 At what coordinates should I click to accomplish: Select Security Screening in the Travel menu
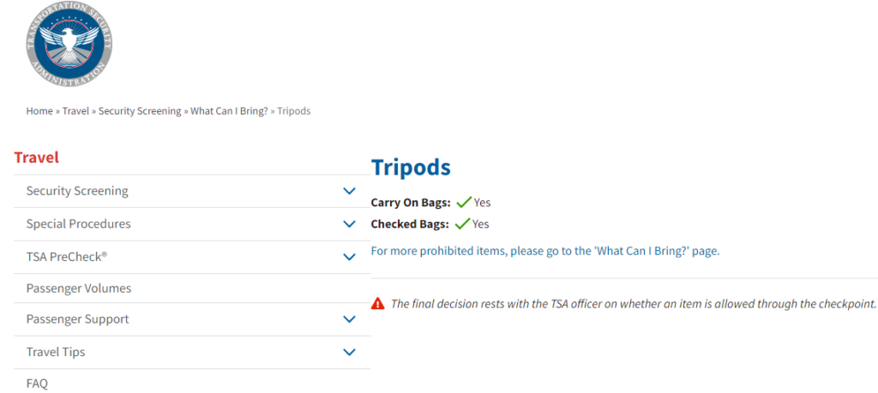click(x=77, y=191)
